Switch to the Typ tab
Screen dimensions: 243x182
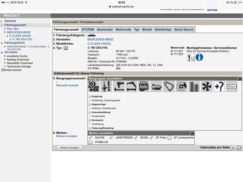click(136, 29)
